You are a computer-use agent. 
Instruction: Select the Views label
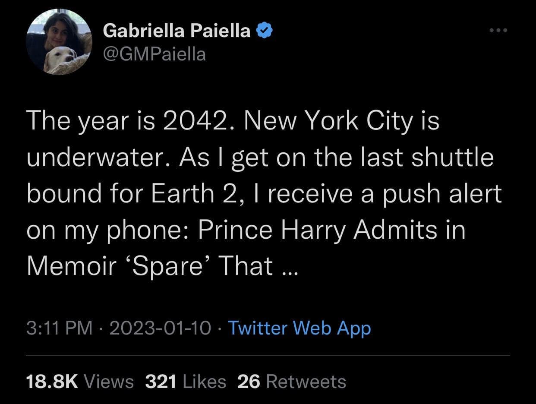(x=108, y=382)
